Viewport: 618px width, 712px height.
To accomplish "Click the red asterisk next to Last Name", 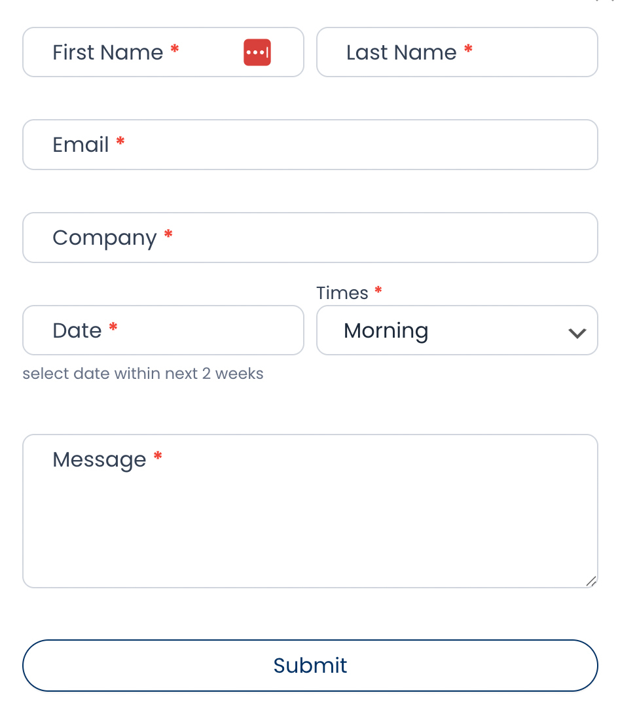I will pyautogui.click(x=468, y=49).
